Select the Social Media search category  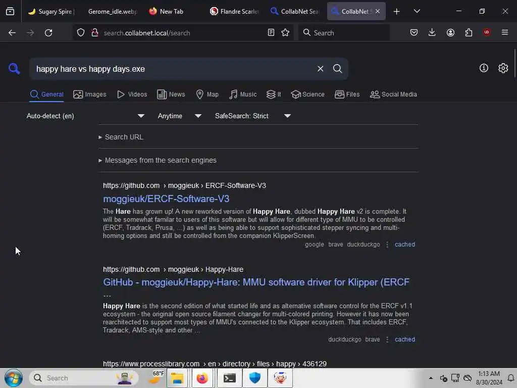point(393,94)
